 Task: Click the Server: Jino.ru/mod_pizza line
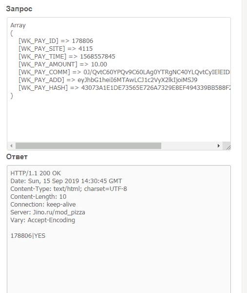48,212
